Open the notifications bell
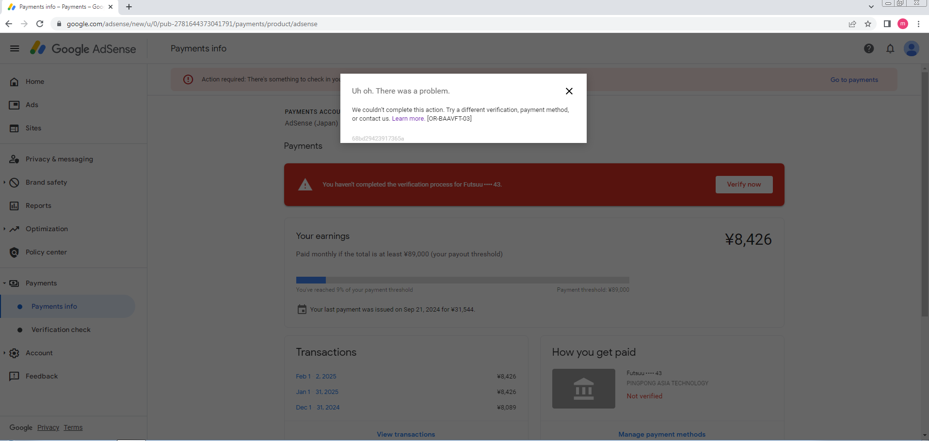The image size is (929, 441). click(890, 48)
